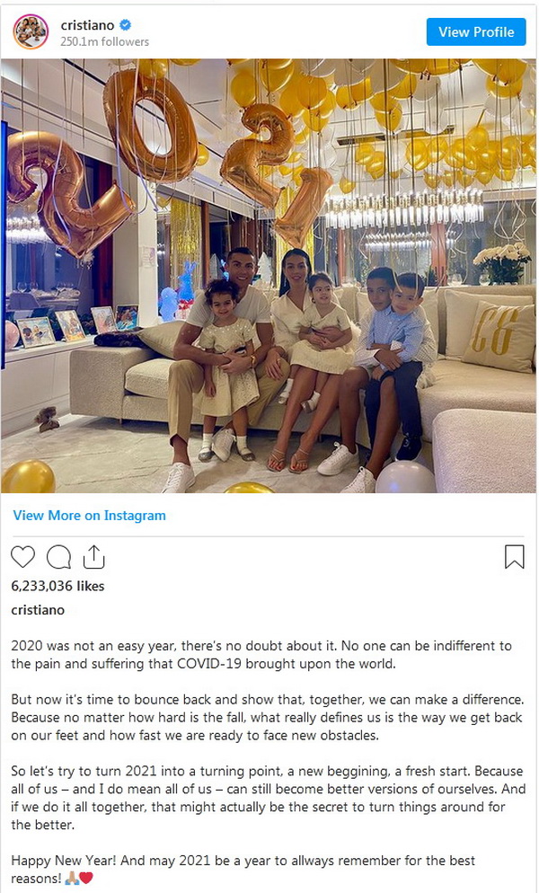
Task: Click the praying hands emoji
Action: click(x=72, y=879)
